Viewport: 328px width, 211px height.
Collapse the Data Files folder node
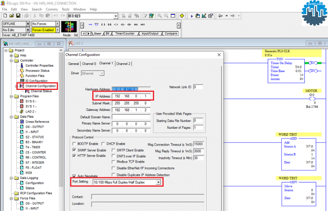tap(11, 117)
